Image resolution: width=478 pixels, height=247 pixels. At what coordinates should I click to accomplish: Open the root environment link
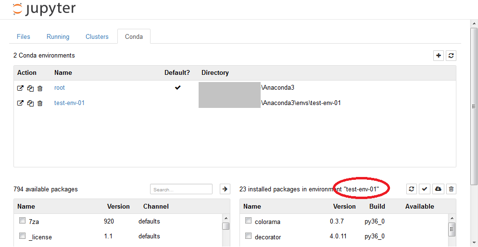[60, 88]
